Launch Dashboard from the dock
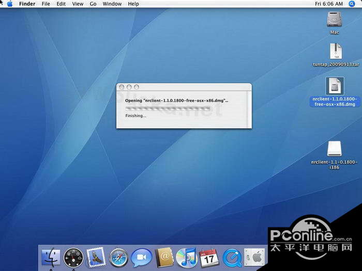Image resolution: width=362 pixels, height=271 pixels. click(73, 257)
